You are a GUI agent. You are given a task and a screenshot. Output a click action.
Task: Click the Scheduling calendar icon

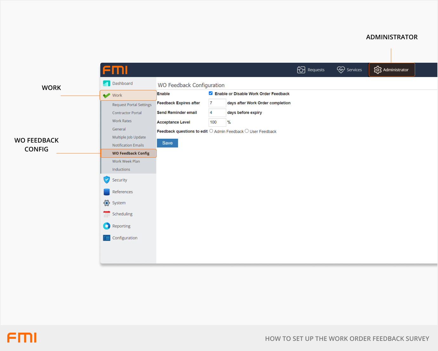[107, 214]
